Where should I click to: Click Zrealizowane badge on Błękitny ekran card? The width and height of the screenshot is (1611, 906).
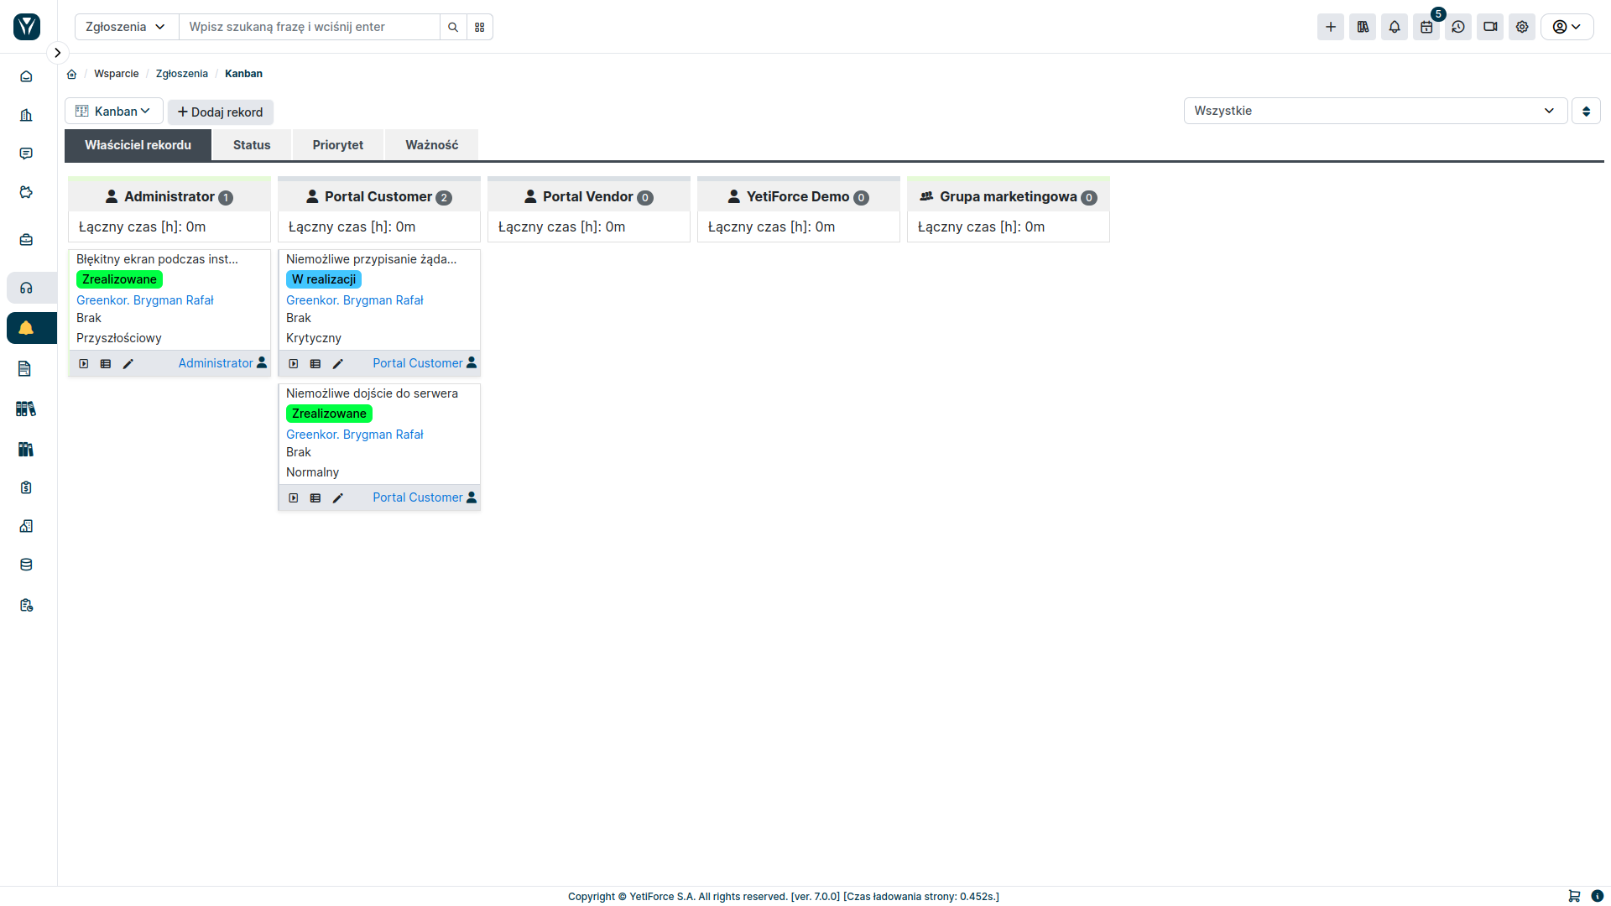point(119,279)
